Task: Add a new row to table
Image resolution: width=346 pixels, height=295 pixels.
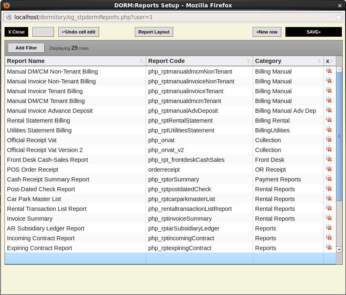Action: 267,32
